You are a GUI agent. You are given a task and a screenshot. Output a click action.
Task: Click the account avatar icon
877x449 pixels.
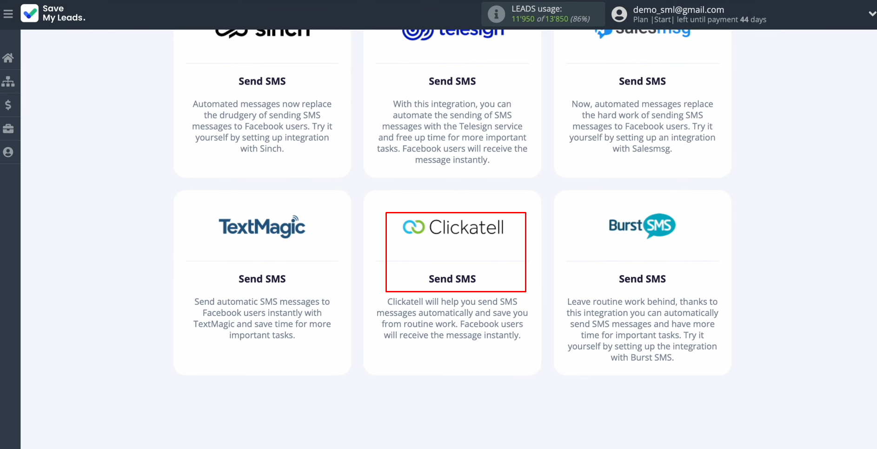(619, 14)
